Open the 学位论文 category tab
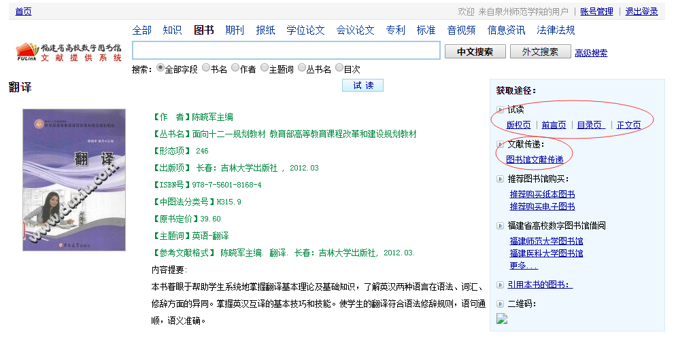 point(305,30)
